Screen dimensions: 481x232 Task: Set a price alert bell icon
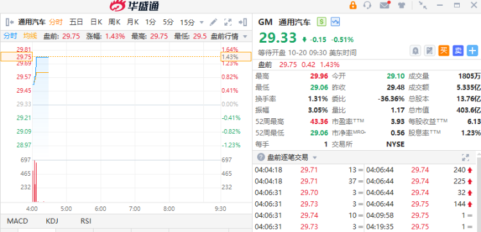(x=416, y=50)
